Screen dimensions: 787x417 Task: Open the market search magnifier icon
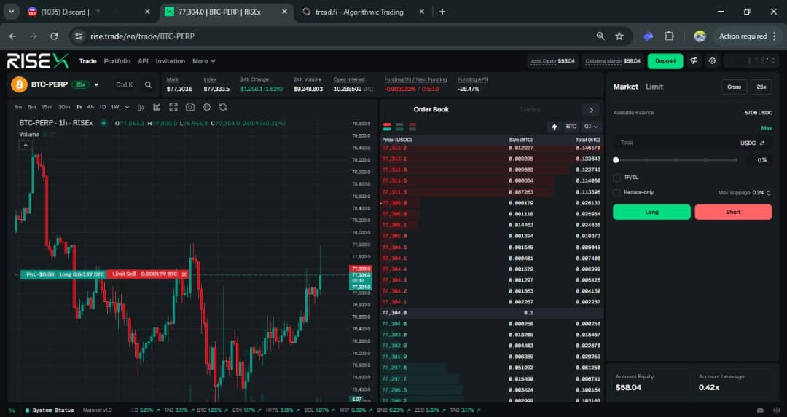(x=148, y=84)
